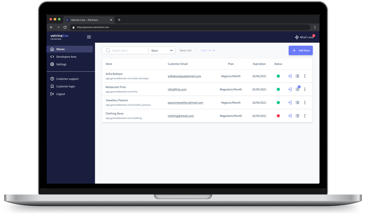
Task: Click the 26/05/2021 expiration date
Action: tap(259, 116)
